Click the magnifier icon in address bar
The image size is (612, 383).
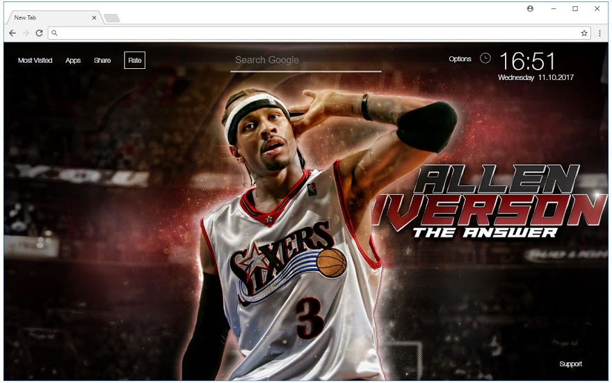tap(55, 33)
